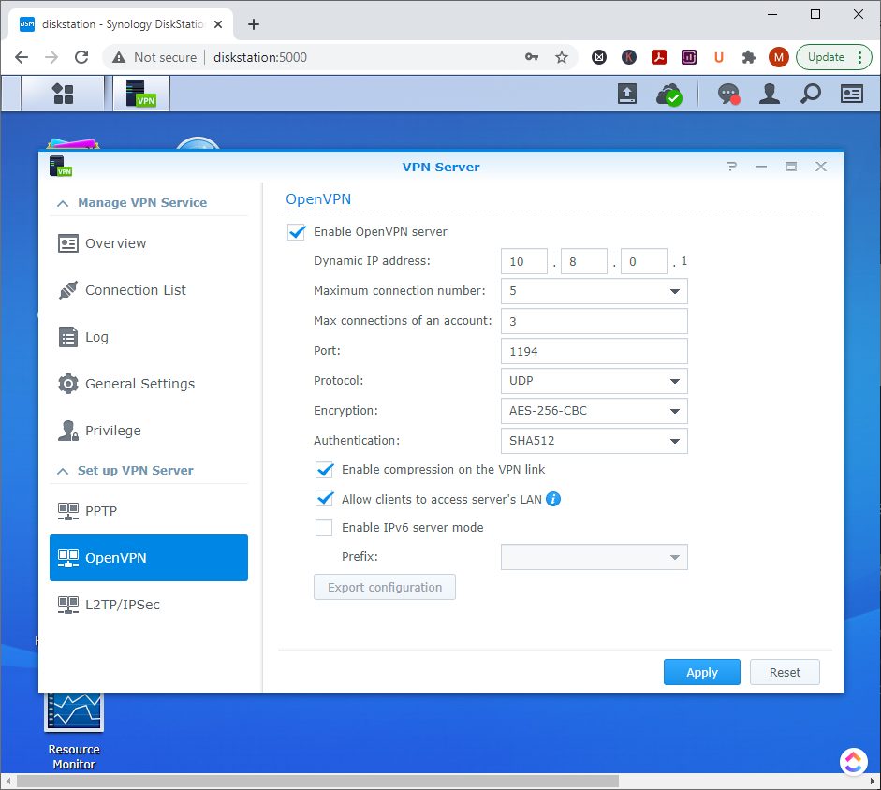Open the upload queue icon in DSM toolbar
Screen dimensions: 881x790
[x=627, y=94]
